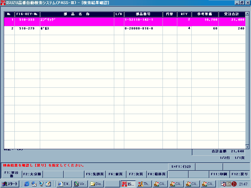Click the FIG-KEY-No. column header
This screenshot has height=188, width=251.
point(27,14)
